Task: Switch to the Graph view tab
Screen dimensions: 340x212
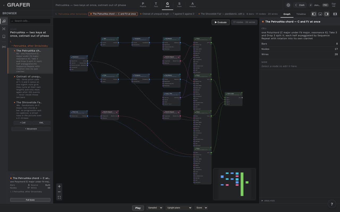Action: click(287, 14)
